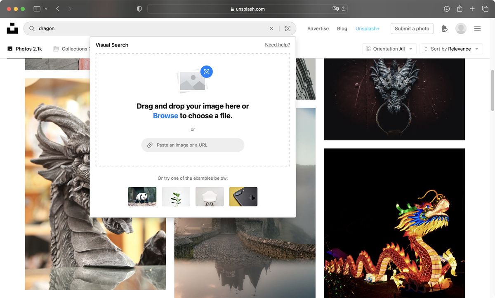The height and width of the screenshot is (298, 495).
Task: Open visual search from the search bar camera icon
Action: (288, 28)
